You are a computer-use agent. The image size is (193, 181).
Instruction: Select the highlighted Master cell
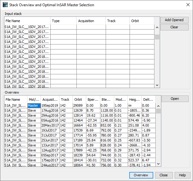click(x=34, y=105)
